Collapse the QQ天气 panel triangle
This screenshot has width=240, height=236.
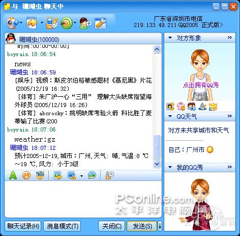pos(170,116)
